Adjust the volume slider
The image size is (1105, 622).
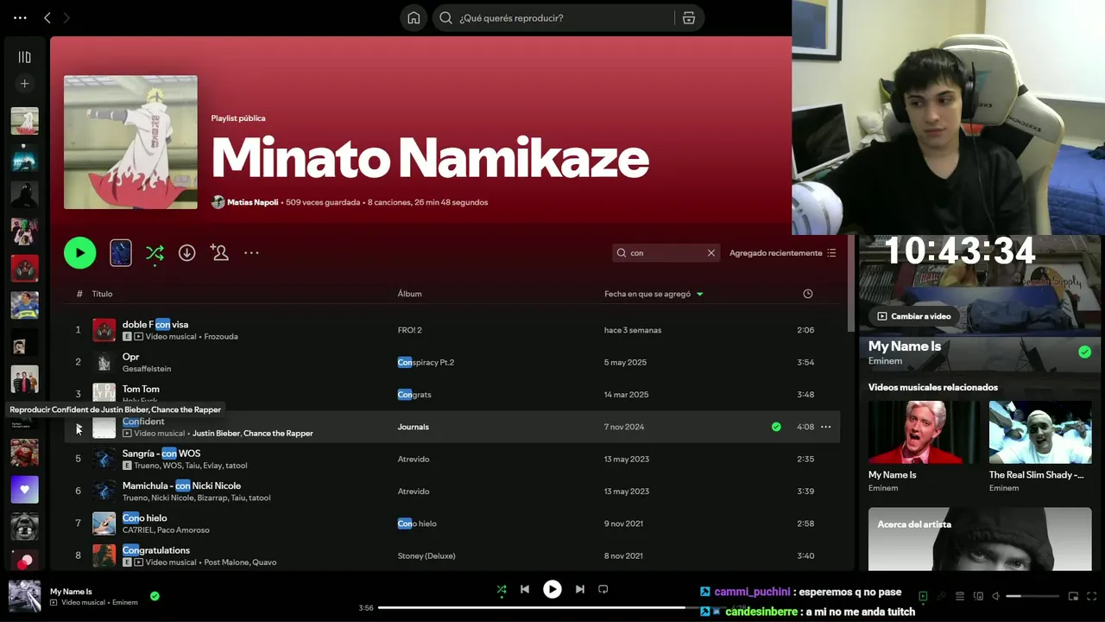[x=1032, y=596]
